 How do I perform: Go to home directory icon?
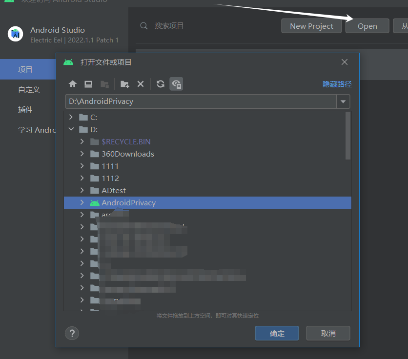click(x=73, y=84)
